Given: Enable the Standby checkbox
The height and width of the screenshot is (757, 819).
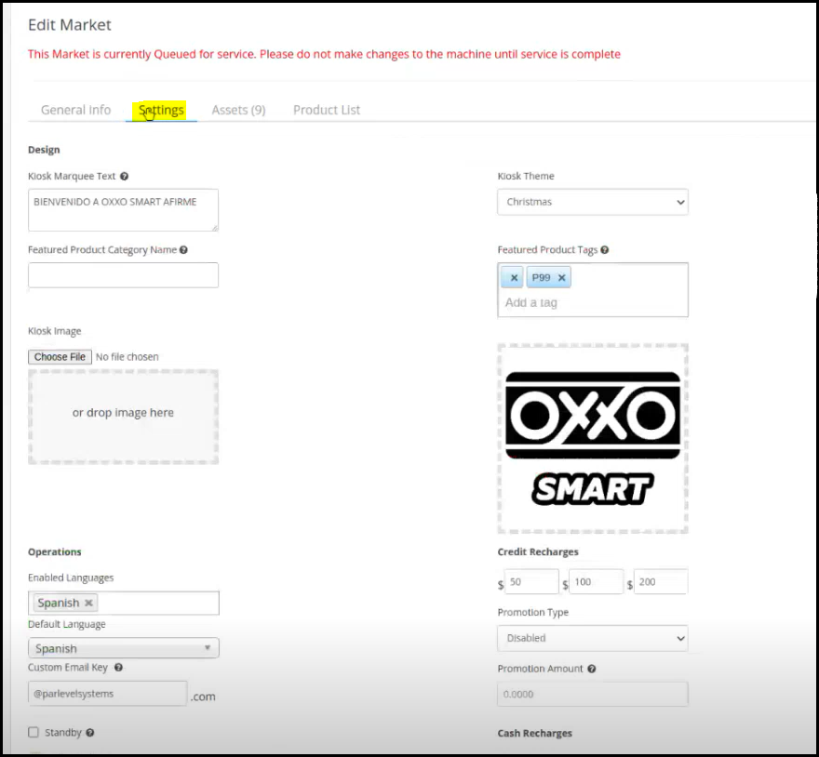Looking at the screenshot, I should (x=34, y=733).
